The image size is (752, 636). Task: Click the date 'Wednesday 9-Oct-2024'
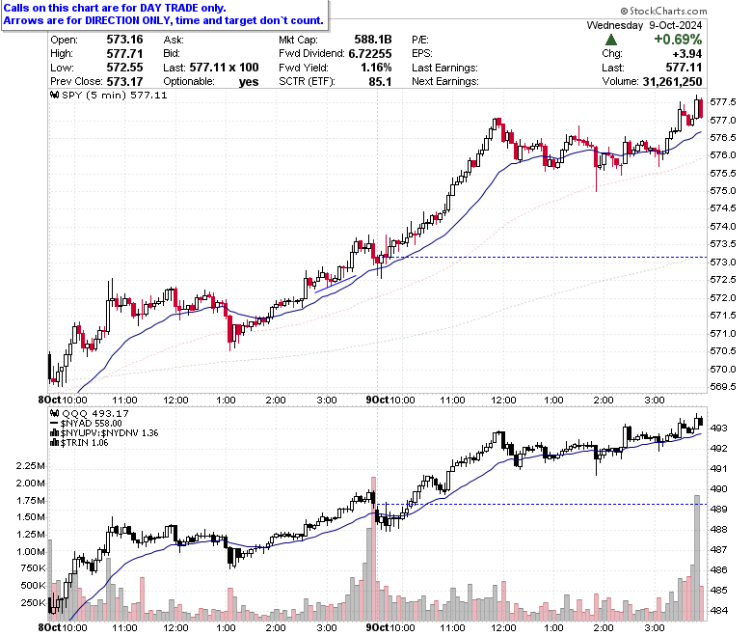[644, 25]
